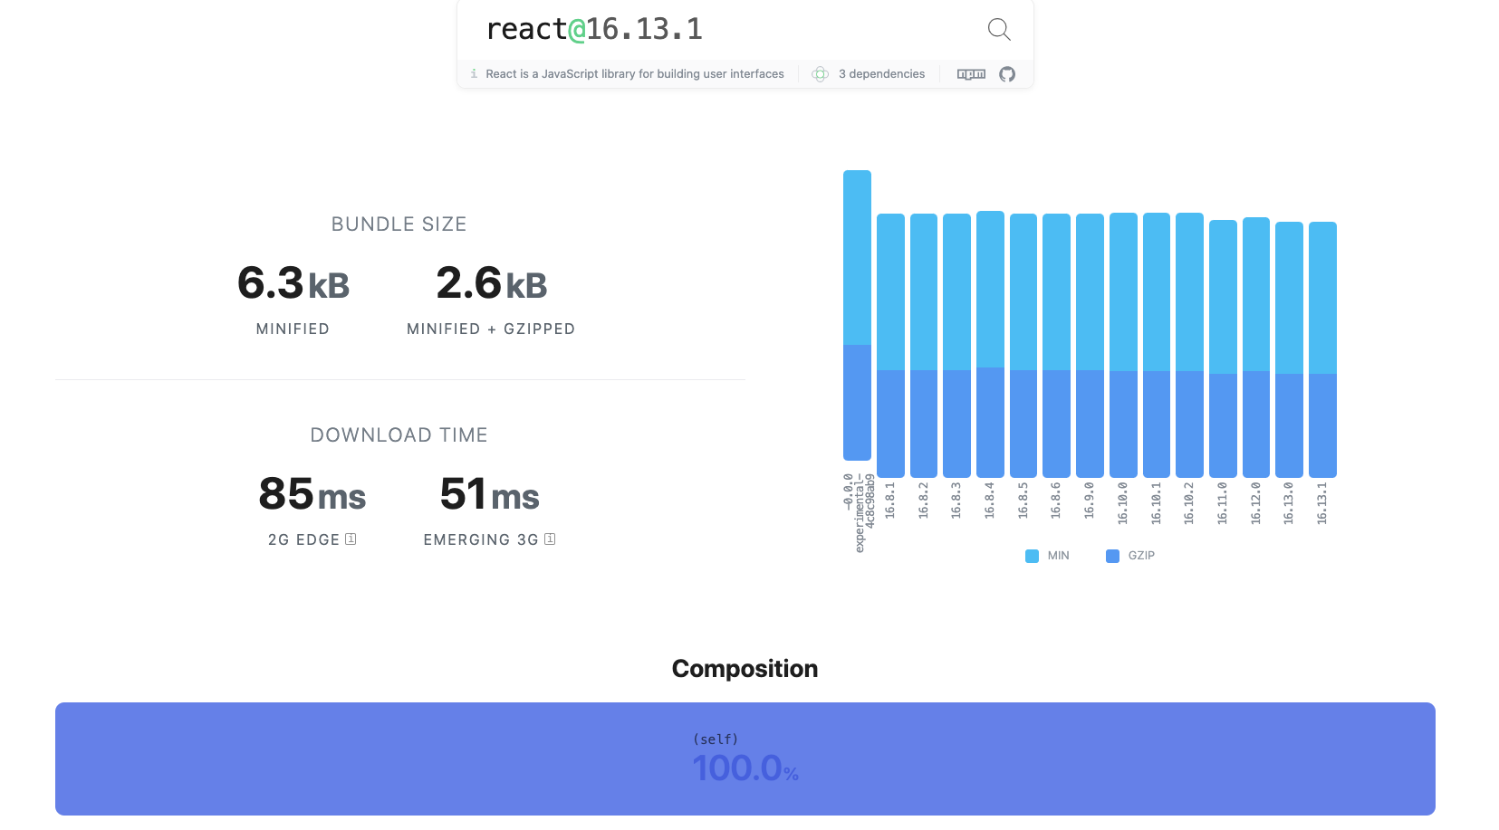Select the 16.9.0 version bar
1499x830 pixels.
(x=1090, y=344)
